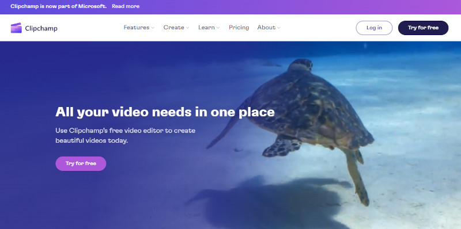Expand the Features dropdown chevron
The height and width of the screenshot is (229, 461).
[153, 28]
